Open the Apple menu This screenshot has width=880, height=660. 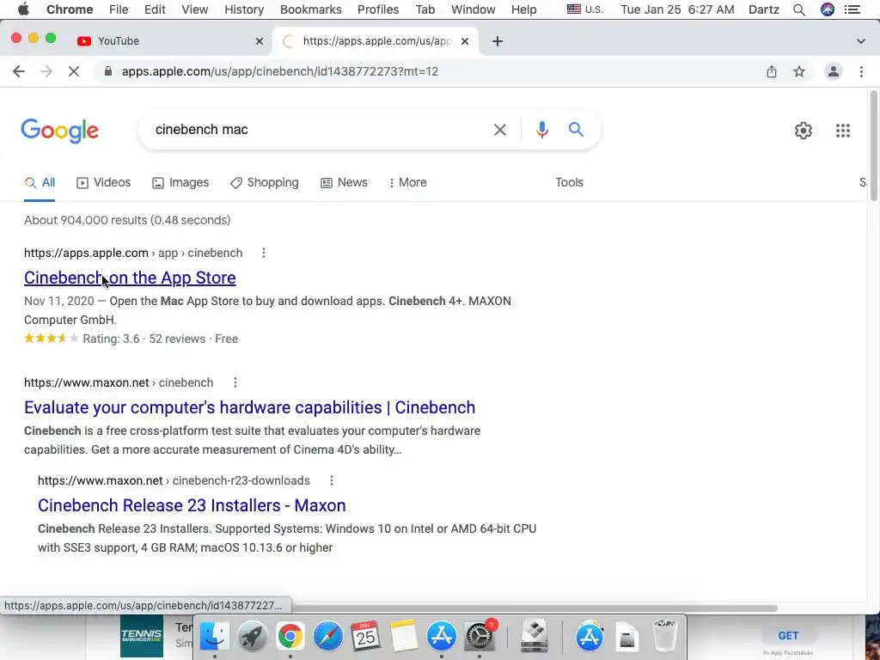tap(23, 9)
